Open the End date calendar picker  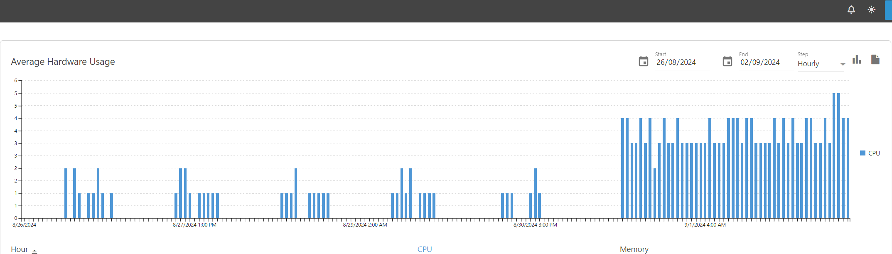pos(727,62)
